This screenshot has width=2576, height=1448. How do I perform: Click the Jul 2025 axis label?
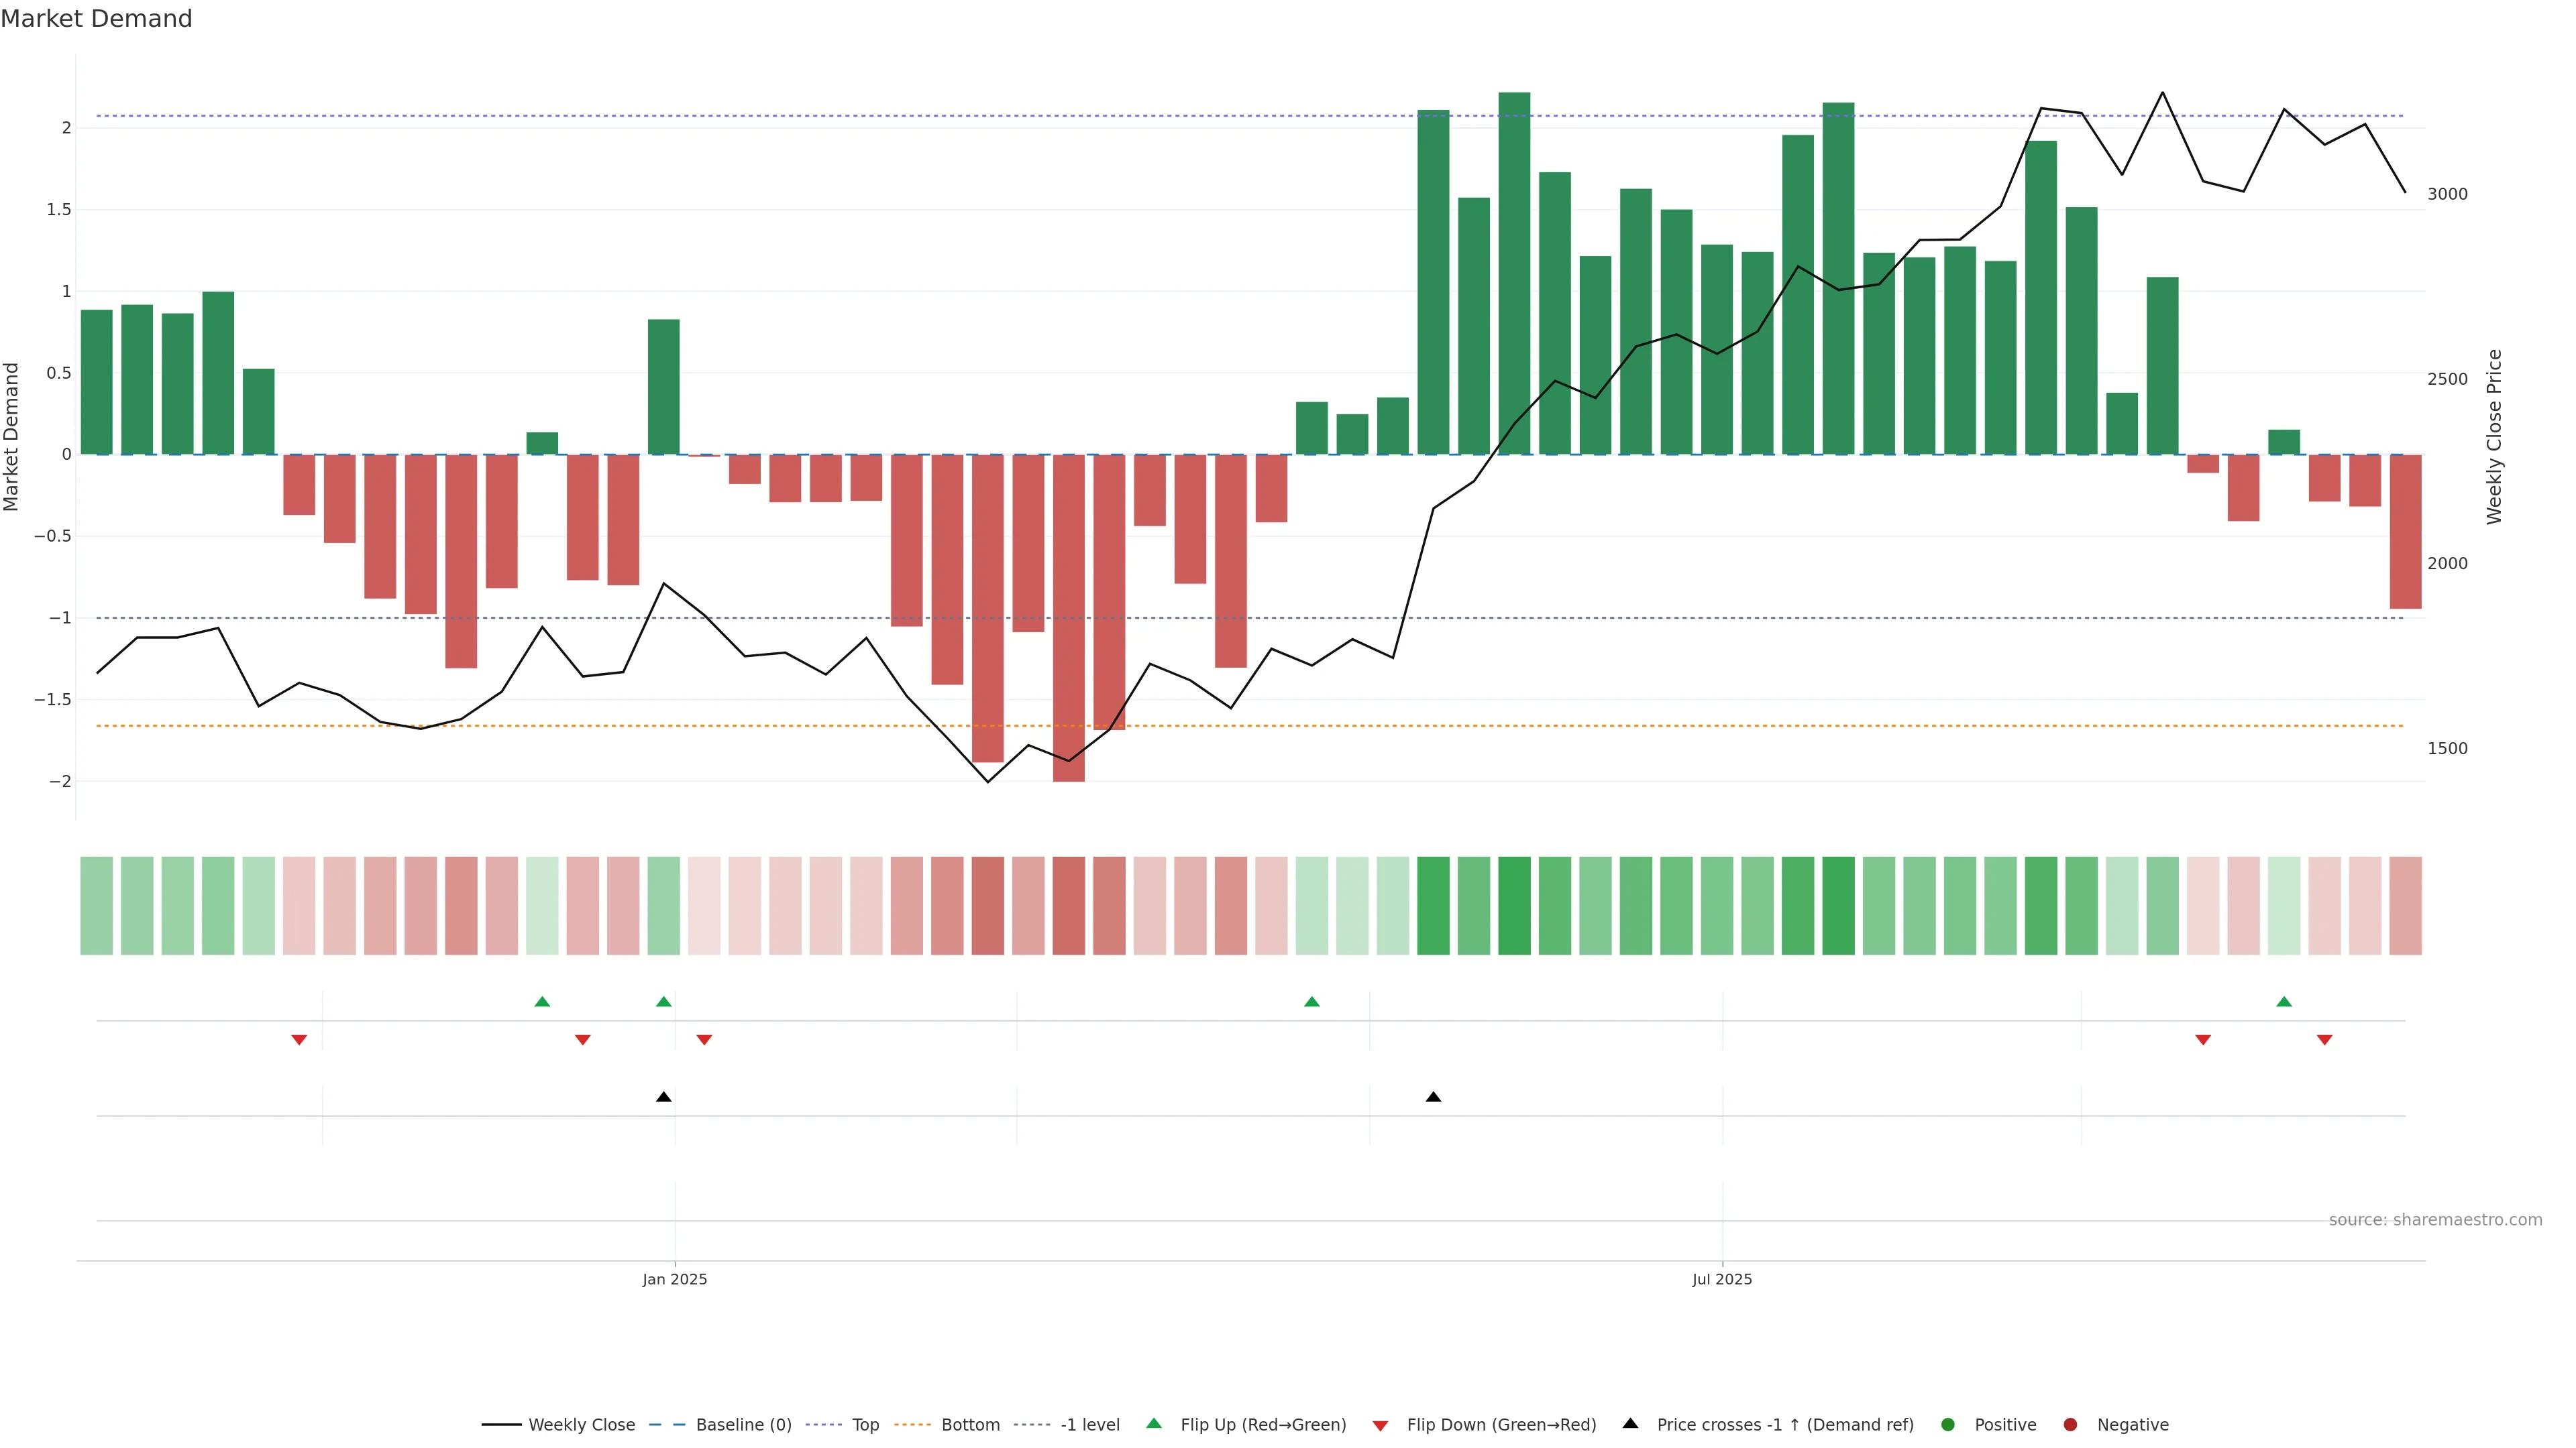[1721, 1280]
